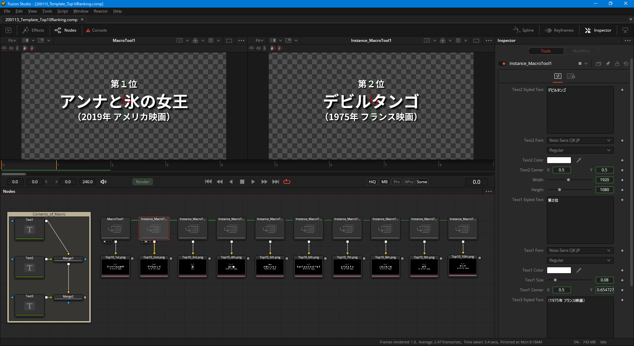Open the Text2 font style Regular dropdown
The width and height of the screenshot is (634, 346).
tap(580, 150)
